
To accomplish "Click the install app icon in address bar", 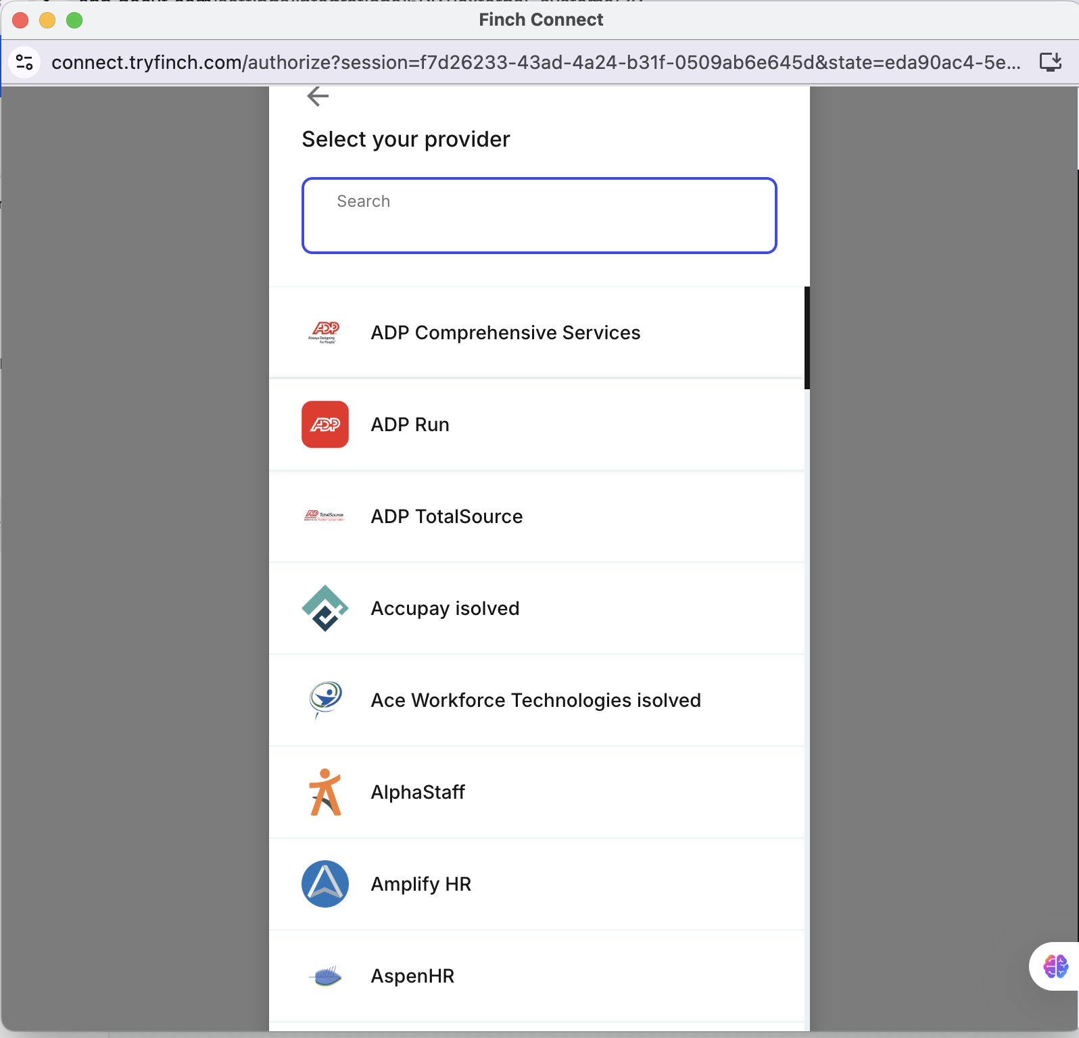I will [x=1051, y=62].
